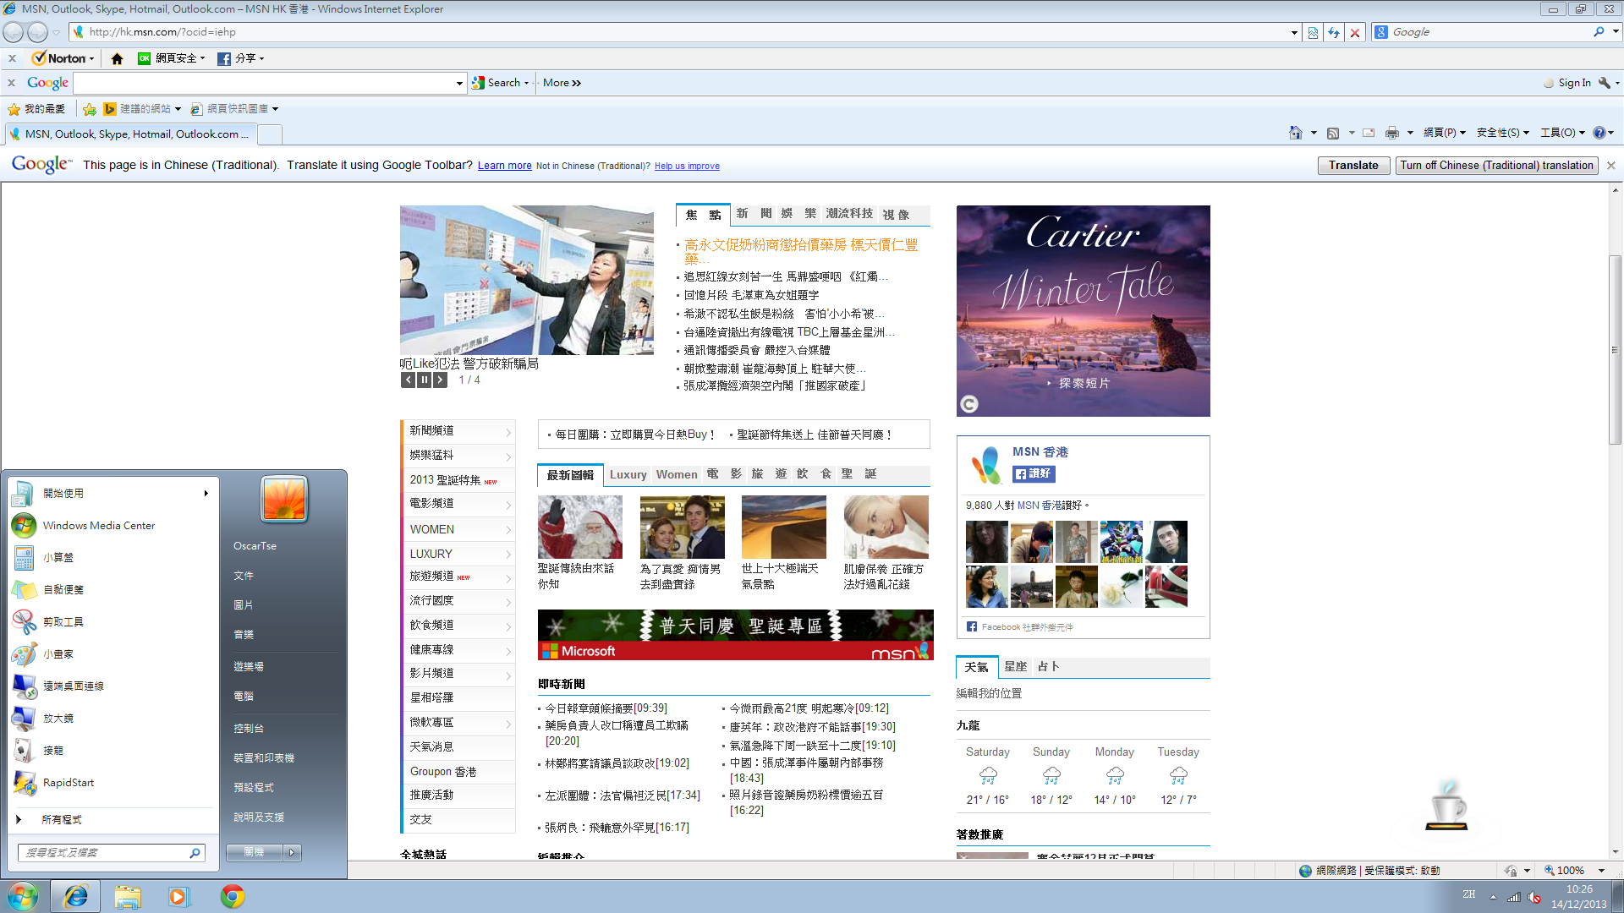Click the slideshow next arrow button
The image size is (1624, 913).
click(x=440, y=380)
